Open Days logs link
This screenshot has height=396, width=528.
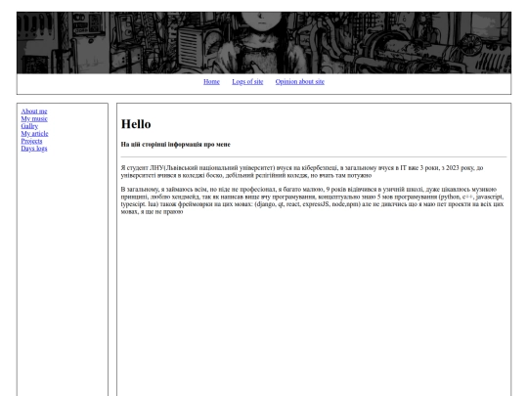pyautogui.click(x=34, y=149)
